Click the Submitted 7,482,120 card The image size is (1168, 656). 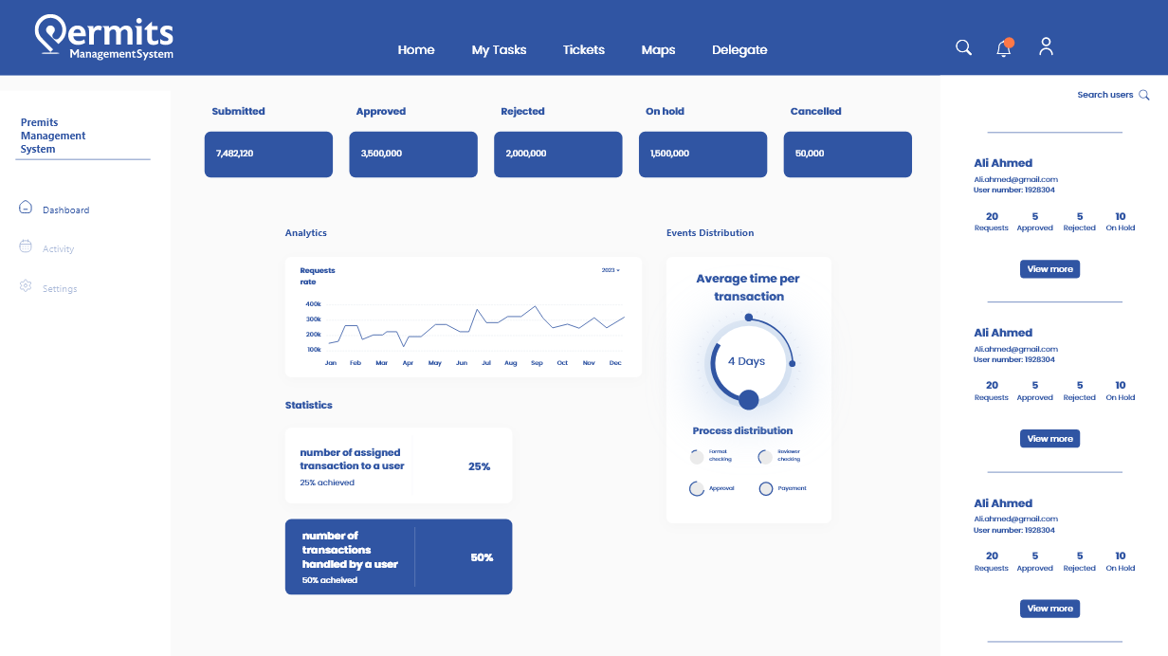[268, 155]
